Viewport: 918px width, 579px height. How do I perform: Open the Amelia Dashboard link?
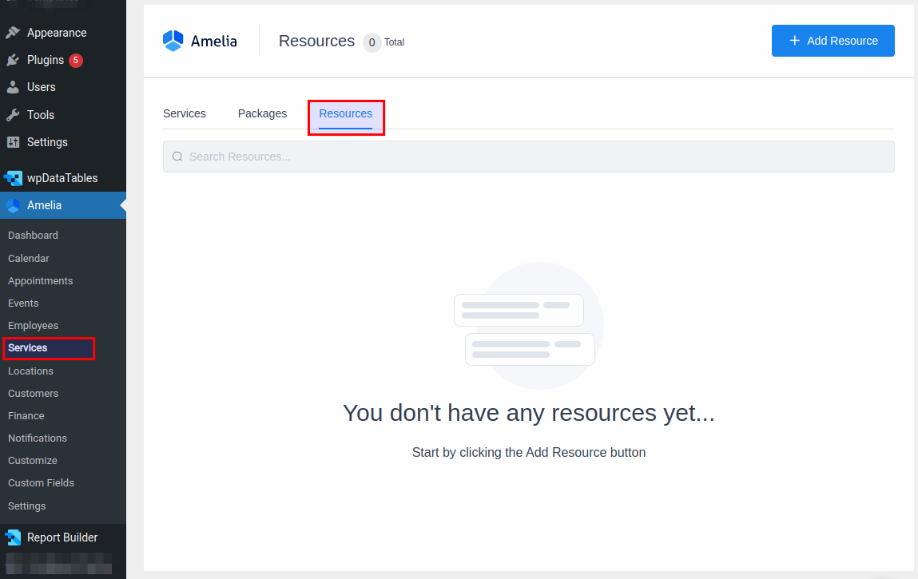[33, 235]
